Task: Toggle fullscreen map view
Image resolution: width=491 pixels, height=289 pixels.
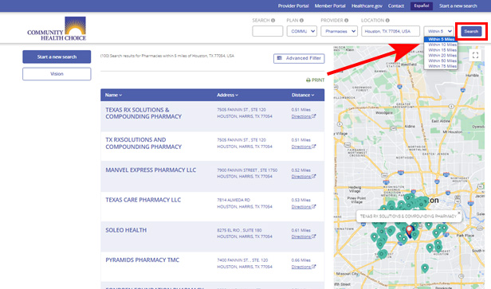Action: pyautogui.click(x=475, y=56)
